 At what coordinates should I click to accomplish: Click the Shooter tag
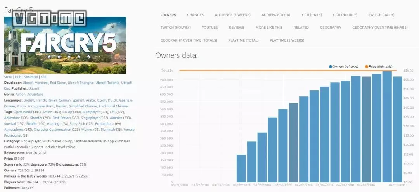(x=36, y=118)
